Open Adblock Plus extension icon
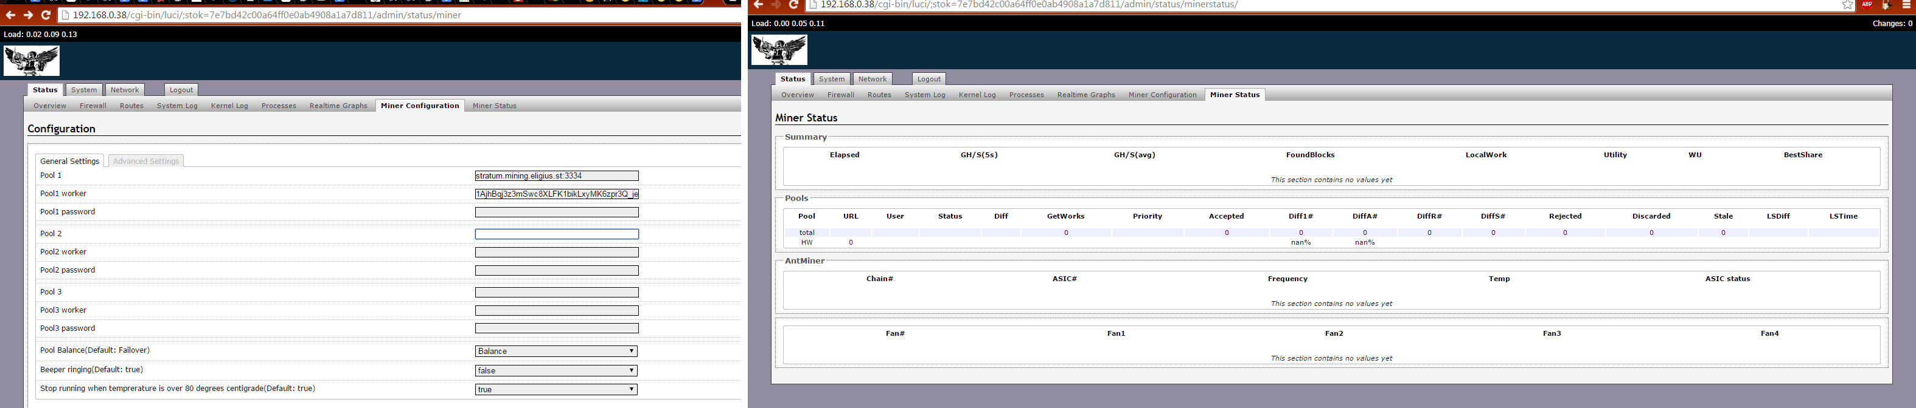This screenshot has width=1916, height=408. [x=1867, y=4]
